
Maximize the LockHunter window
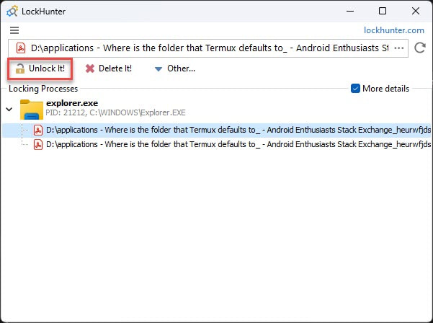[x=383, y=11]
